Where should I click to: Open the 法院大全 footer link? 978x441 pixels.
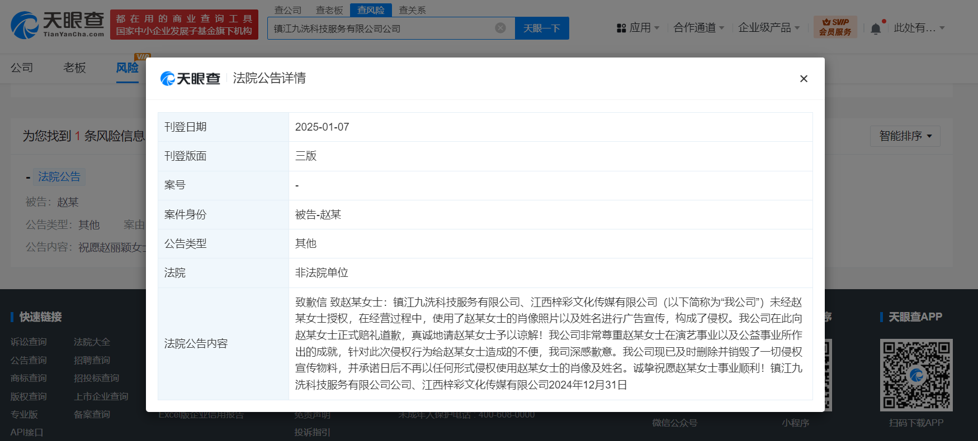92,342
